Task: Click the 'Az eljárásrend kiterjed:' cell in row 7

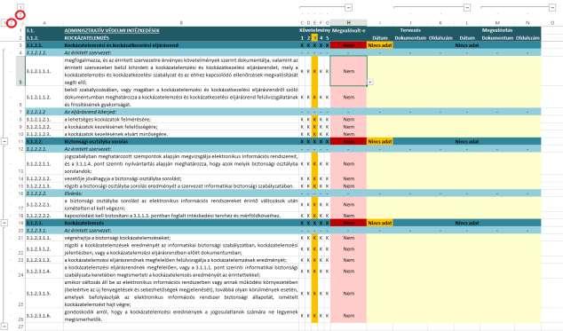Action: tap(181, 112)
